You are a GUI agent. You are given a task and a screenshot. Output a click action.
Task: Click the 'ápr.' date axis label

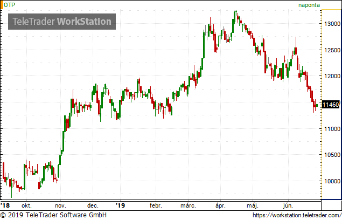(220, 205)
